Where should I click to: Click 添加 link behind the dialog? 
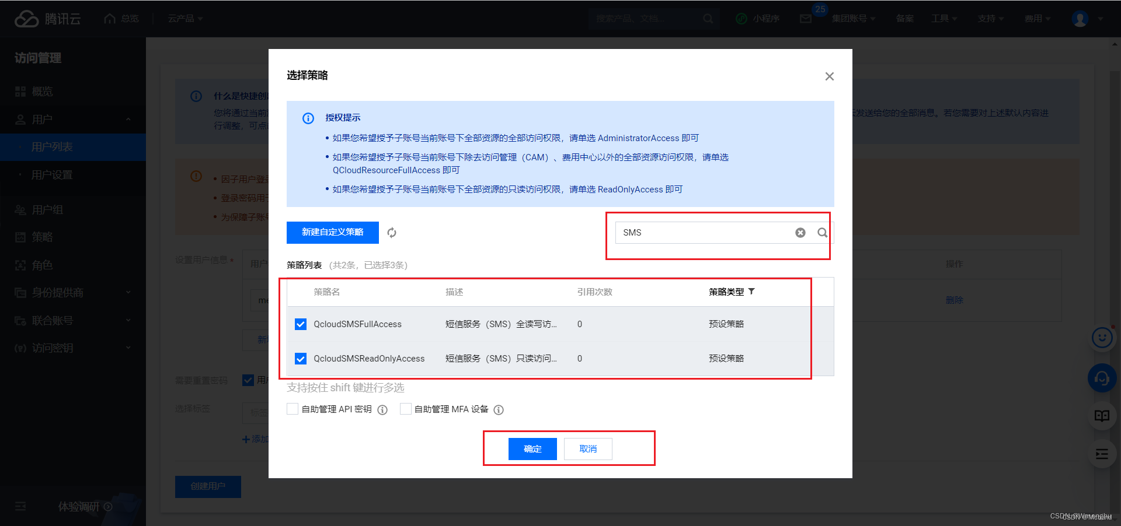[x=255, y=439]
